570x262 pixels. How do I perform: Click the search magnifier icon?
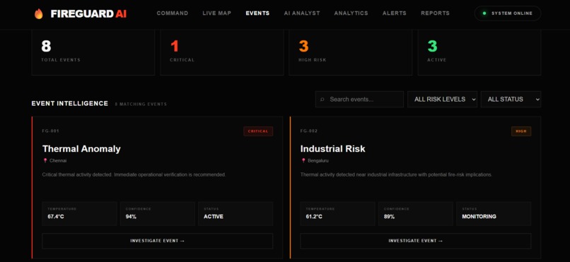pos(322,99)
